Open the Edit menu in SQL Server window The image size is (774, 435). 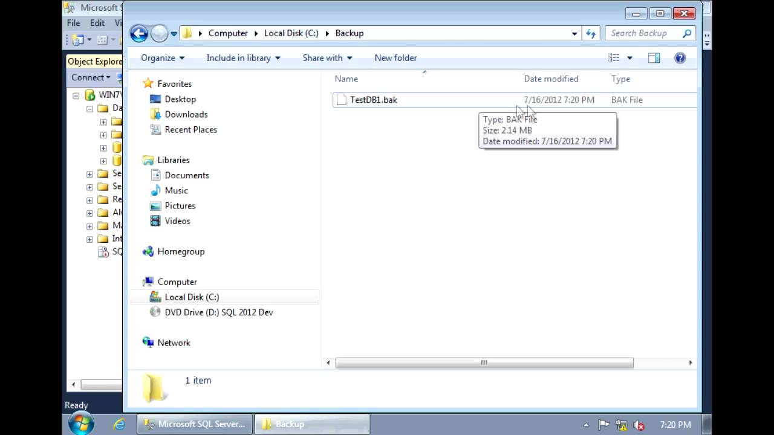coord(97,23)
